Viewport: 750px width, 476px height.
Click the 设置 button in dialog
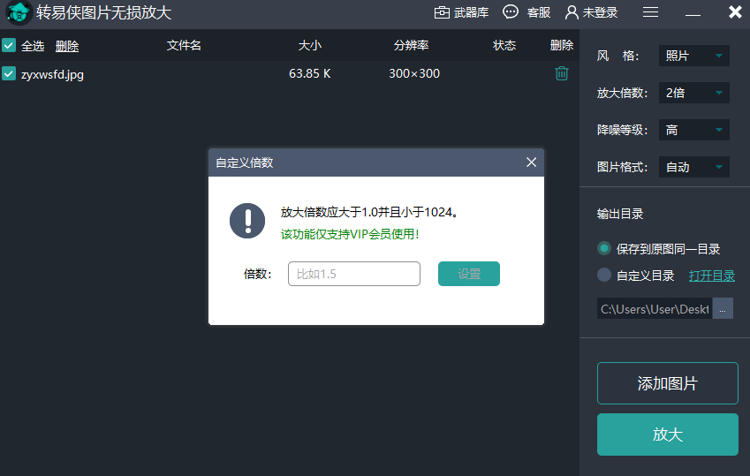tap(469, 274)
